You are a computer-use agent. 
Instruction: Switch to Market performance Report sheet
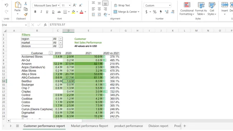tap(90, 126)
